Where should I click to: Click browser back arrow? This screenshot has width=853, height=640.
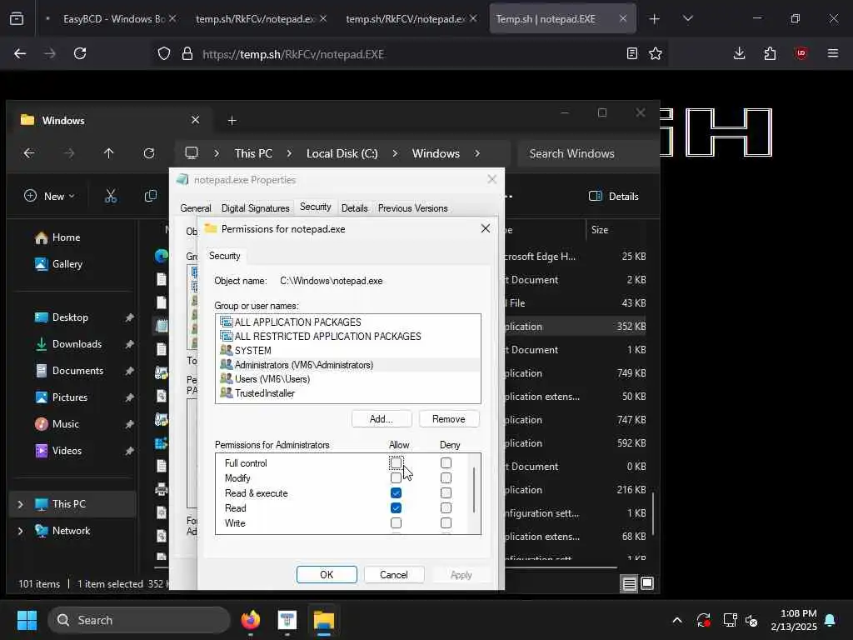[x=20, y=53]
